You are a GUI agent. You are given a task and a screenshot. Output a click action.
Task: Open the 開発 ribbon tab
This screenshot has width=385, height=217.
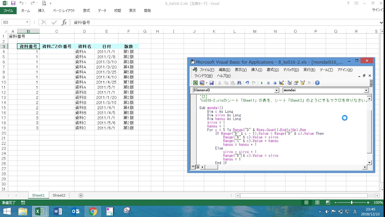(x=147, y=11)
